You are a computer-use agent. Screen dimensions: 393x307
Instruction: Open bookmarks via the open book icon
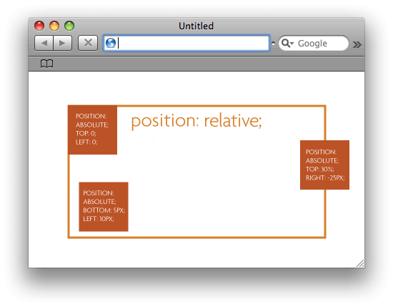pos(47,64)
